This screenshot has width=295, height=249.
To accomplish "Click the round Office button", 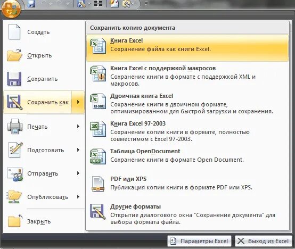I will (11, 9).
